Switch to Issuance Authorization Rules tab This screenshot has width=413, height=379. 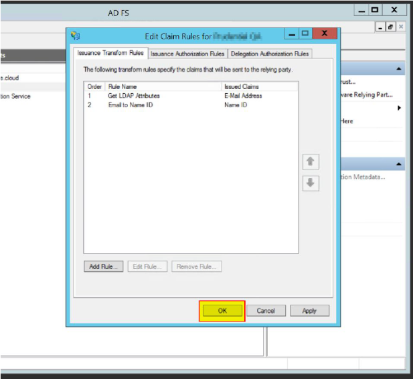[x=187, y=54]
